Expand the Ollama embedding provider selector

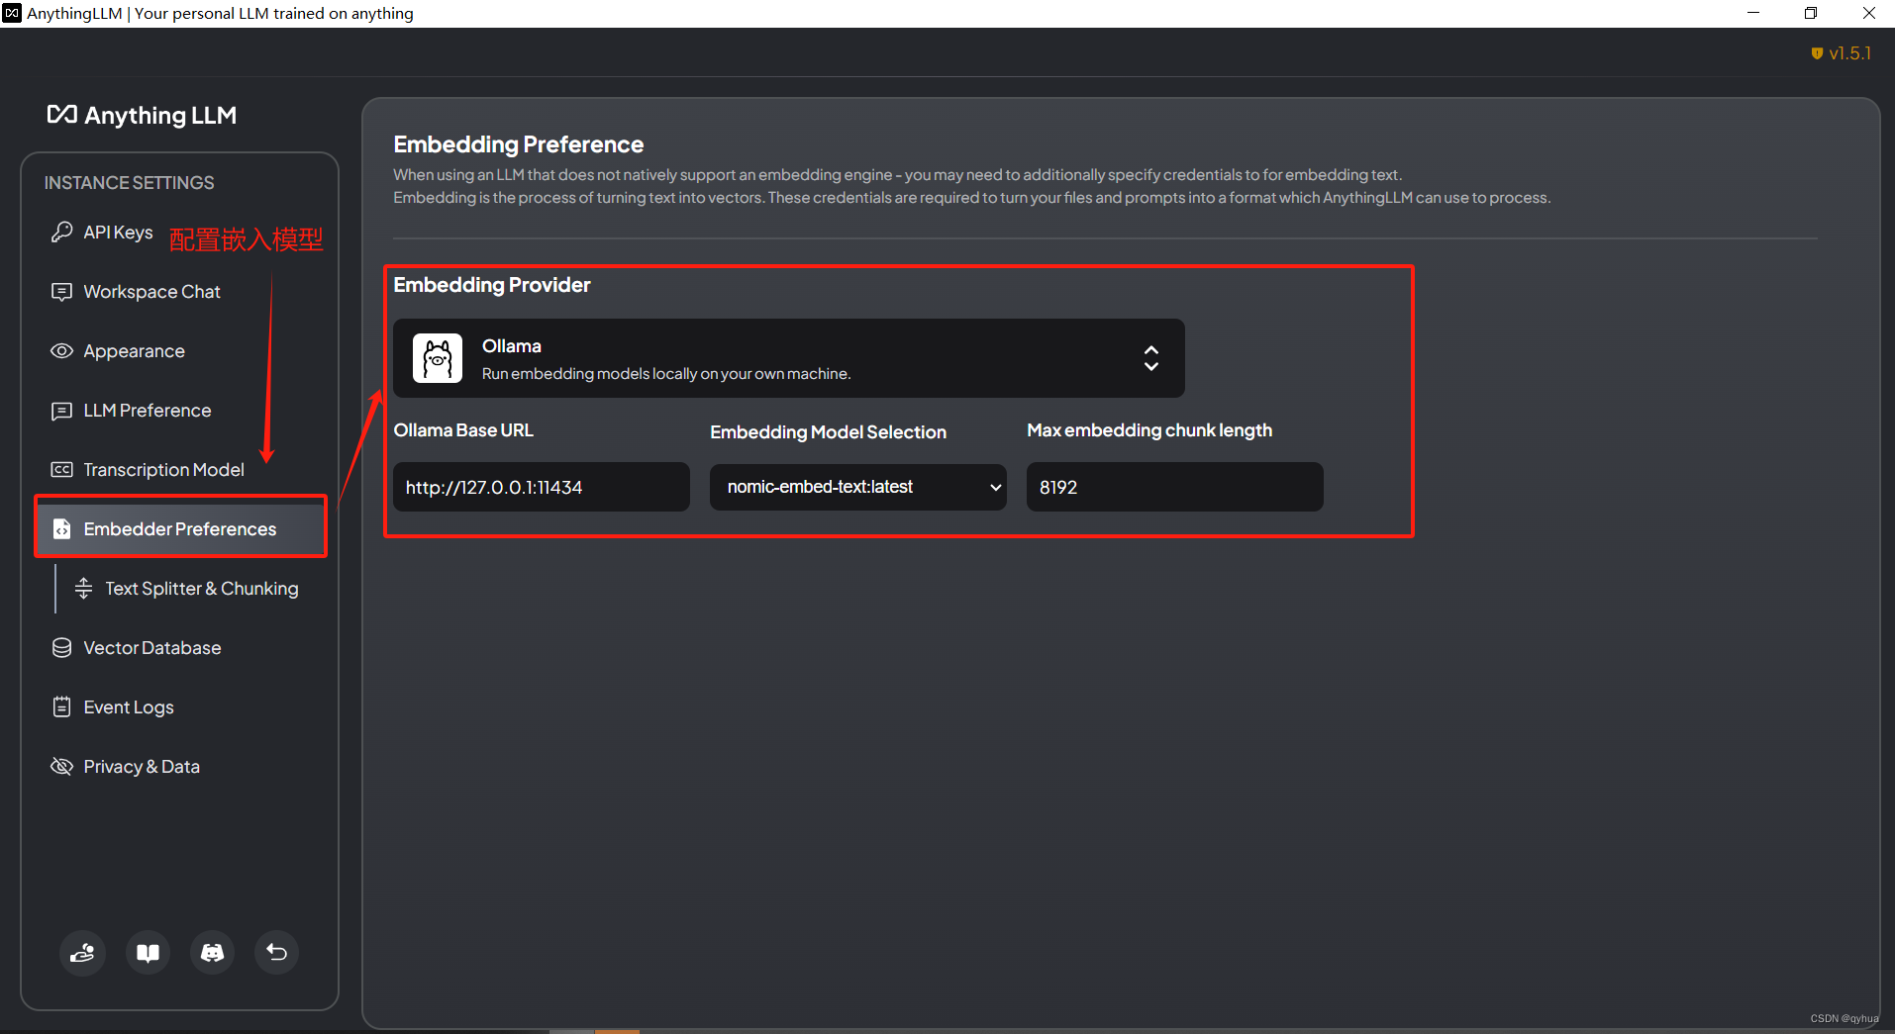tap(788, 358)
